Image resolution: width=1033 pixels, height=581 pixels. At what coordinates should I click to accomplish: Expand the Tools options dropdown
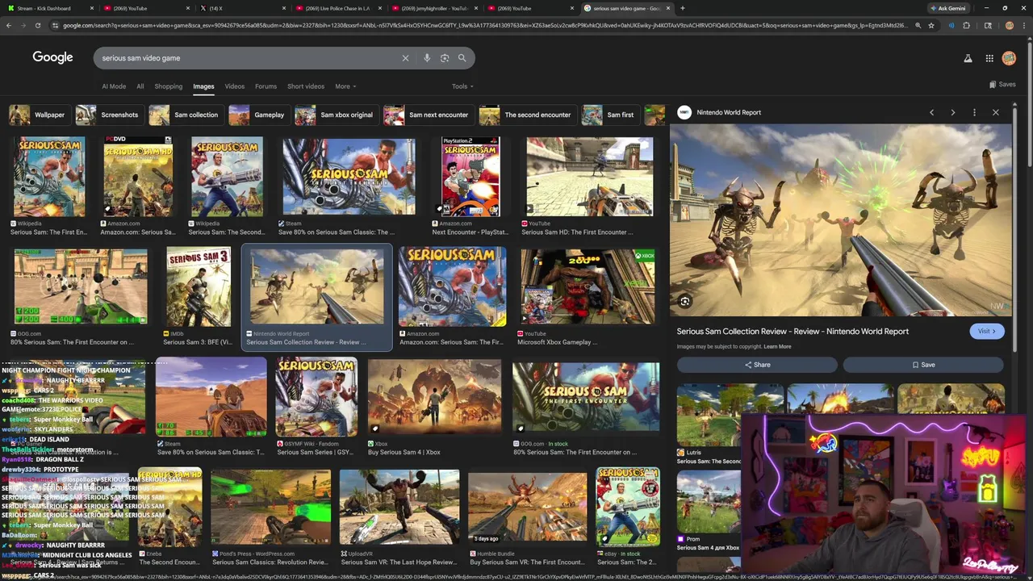pyautogui.click(x=462, y=86)
